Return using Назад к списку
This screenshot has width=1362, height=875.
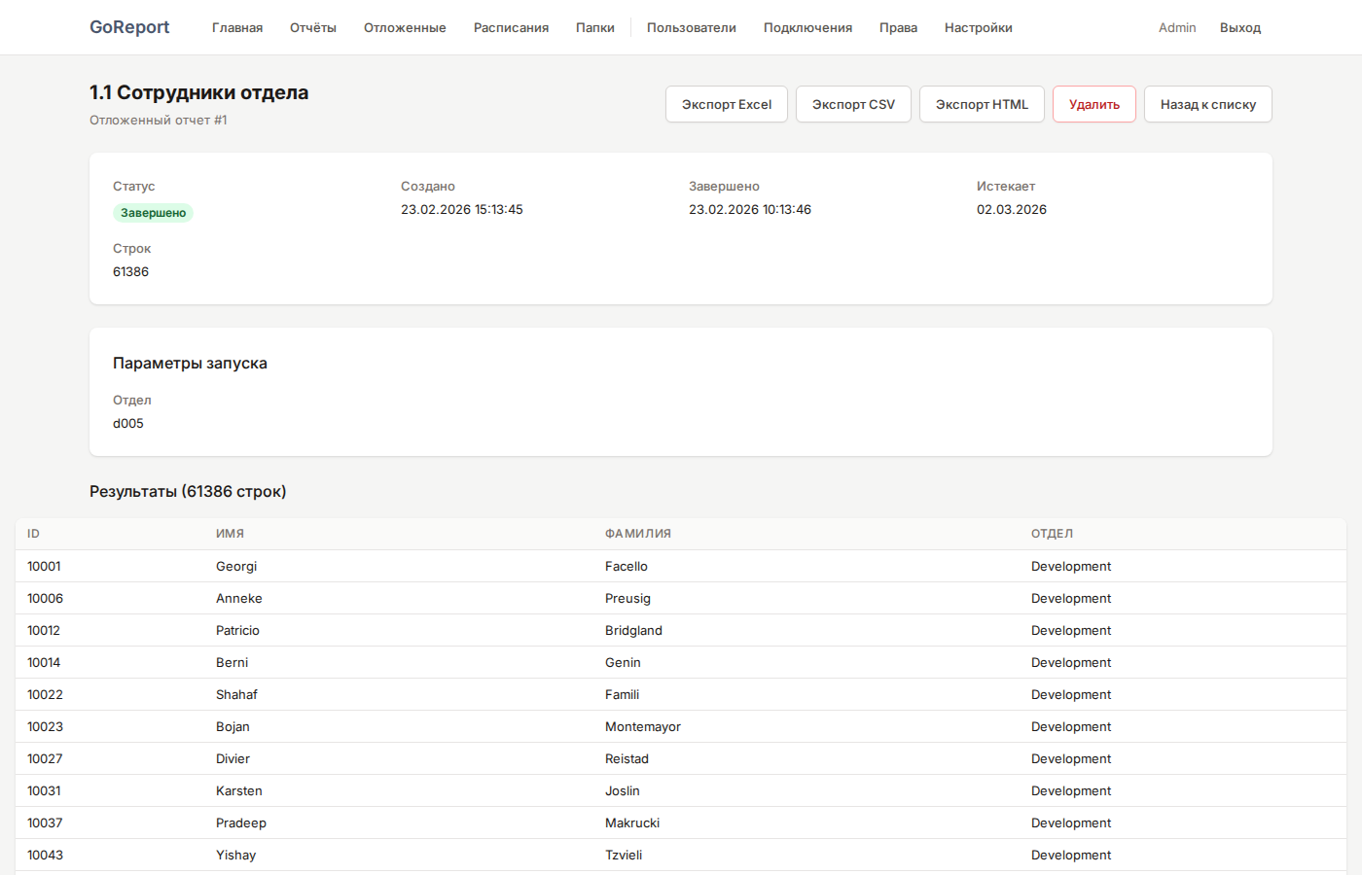pyautogui.click(x=1207, y=104)
